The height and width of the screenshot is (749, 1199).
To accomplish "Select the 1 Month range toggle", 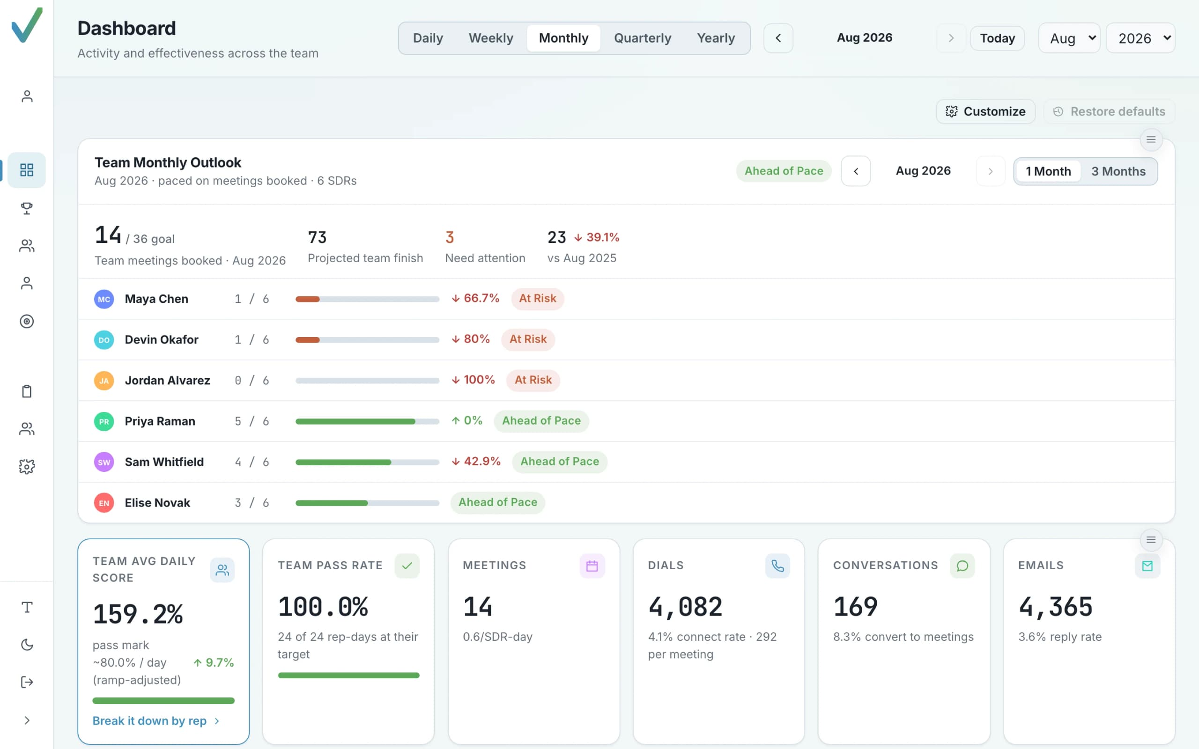I will click(1048, 171).
